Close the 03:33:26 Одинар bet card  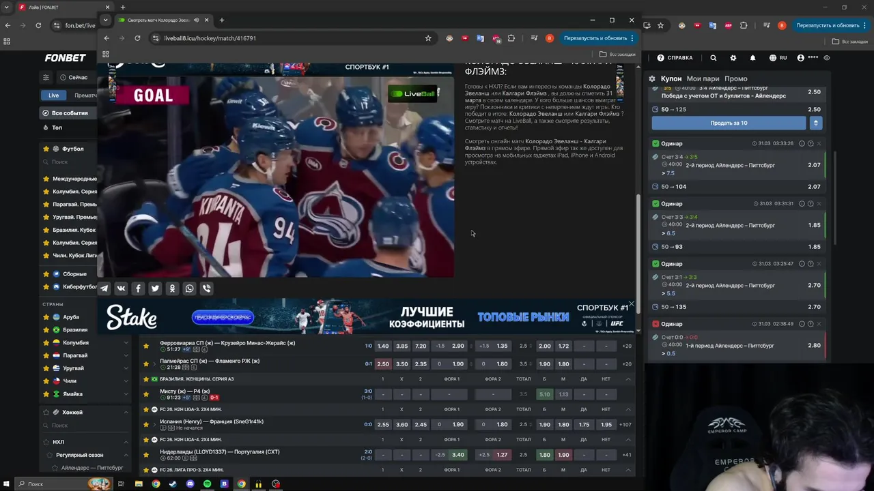pyautogui.click(x=819, y=143)
